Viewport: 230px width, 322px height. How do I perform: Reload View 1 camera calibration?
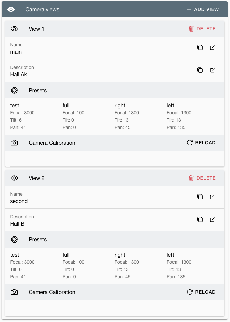[201, 143]
